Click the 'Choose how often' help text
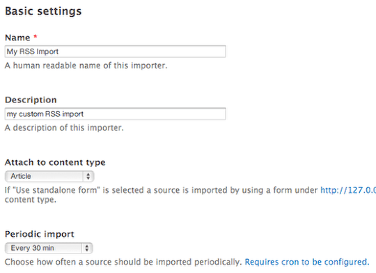Screen dimensions: 376x273 pos(123,262)
